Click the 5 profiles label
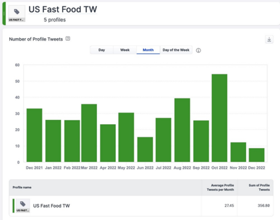 55,20
